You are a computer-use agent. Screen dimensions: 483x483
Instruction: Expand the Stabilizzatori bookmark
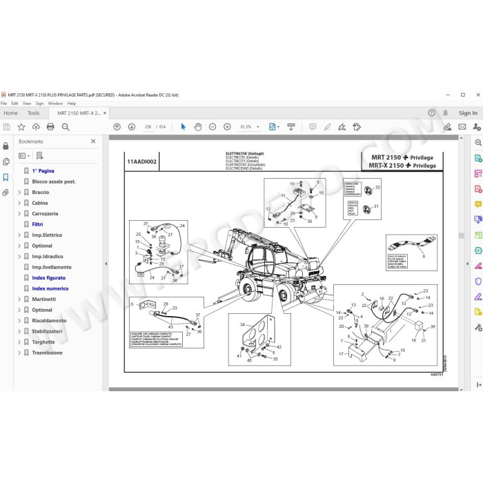pyautogui.click(x=19, y=331)
